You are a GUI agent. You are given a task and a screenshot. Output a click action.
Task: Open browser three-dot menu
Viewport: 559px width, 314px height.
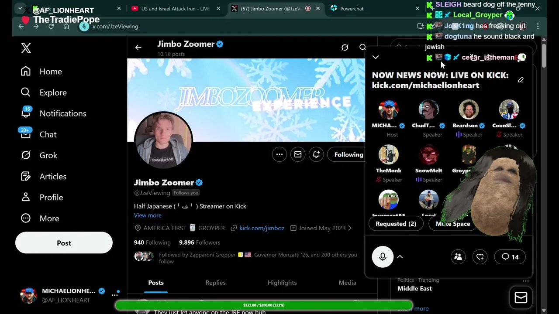click(x=538, y=27)
